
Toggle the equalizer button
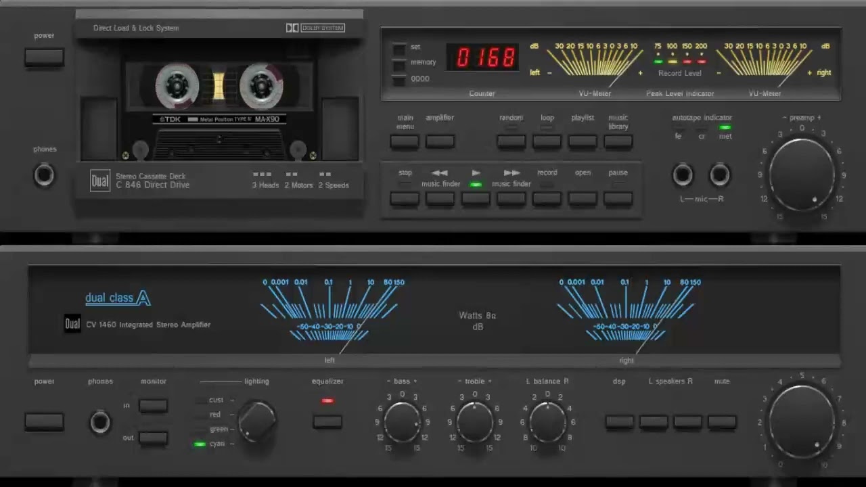[327, 422]
